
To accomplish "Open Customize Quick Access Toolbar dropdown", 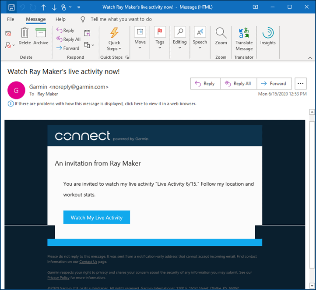I will (79, 7).
